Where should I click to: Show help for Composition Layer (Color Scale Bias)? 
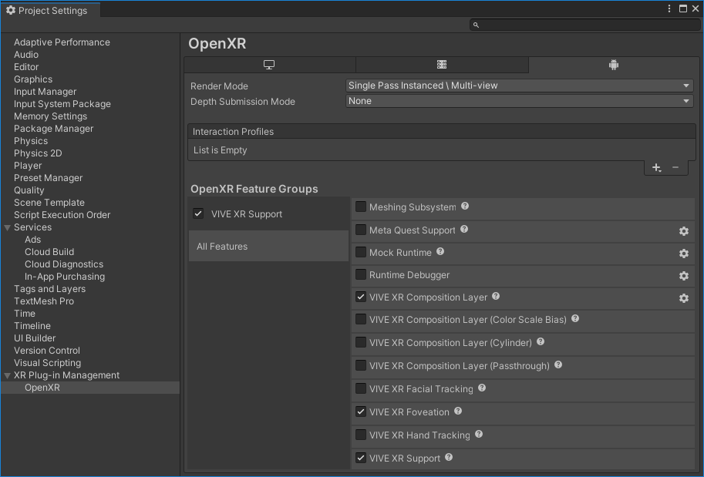click(575, 318)
